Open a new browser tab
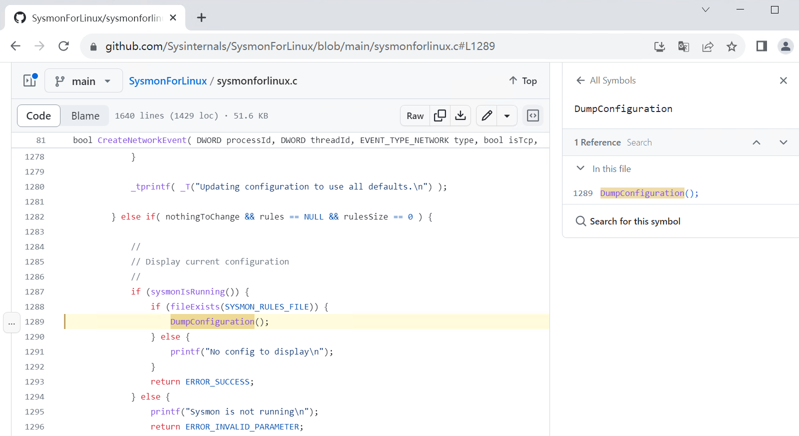The image size is (799, 436). [x=201, y=17]
